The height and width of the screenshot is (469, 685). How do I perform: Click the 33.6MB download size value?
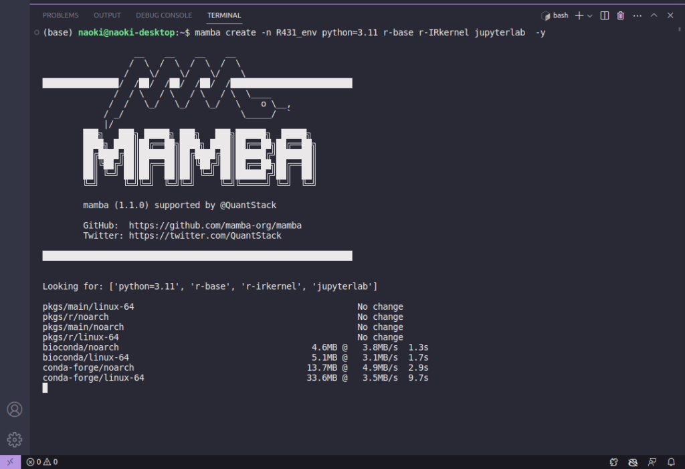pos(322,377)
